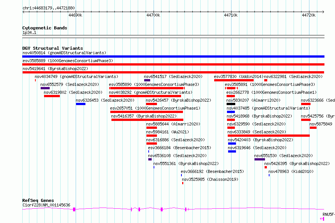335x223 pixels.
Task: Click esv2657051 1000GenomesConsortiumPhase1 label
Action: point(155,108)
